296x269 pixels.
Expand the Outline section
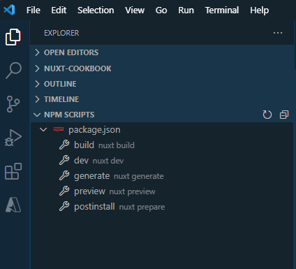[x=162, y=84]
